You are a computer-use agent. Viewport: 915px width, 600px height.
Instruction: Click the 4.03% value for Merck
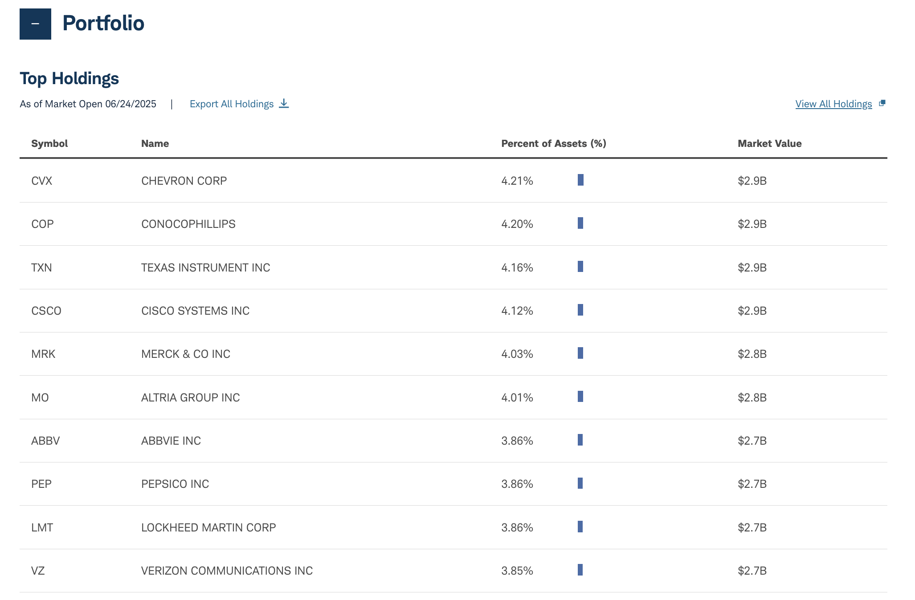click(x=517, y=354)
